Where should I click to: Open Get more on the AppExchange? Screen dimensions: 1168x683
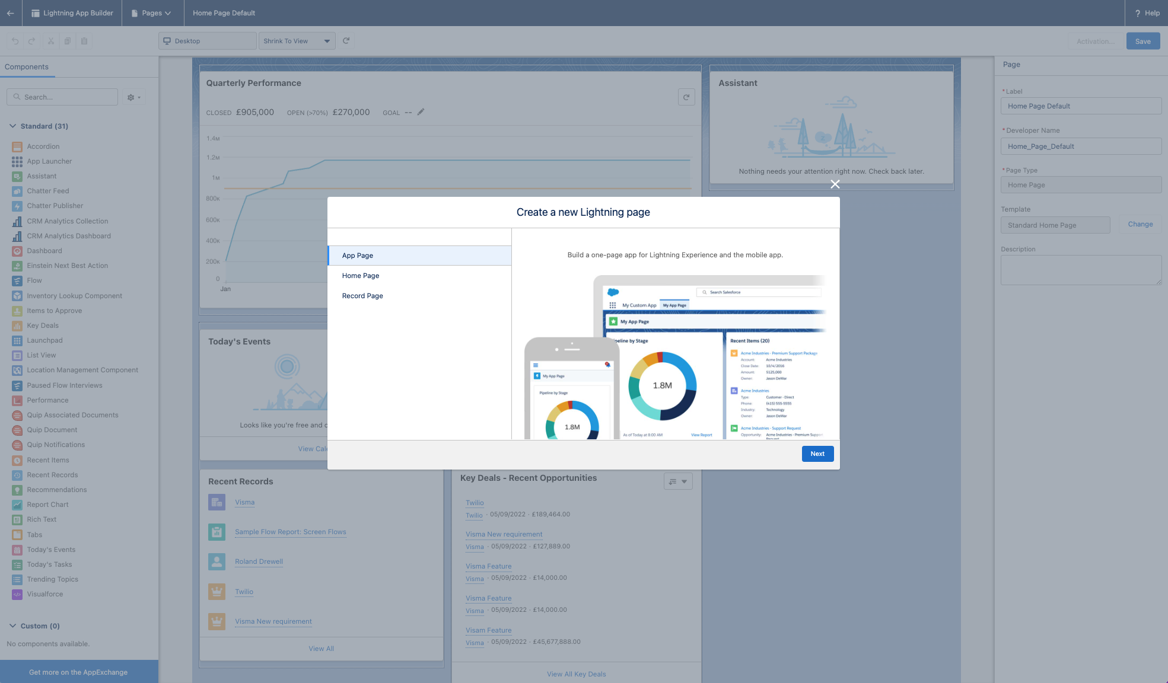coord(79,672)
